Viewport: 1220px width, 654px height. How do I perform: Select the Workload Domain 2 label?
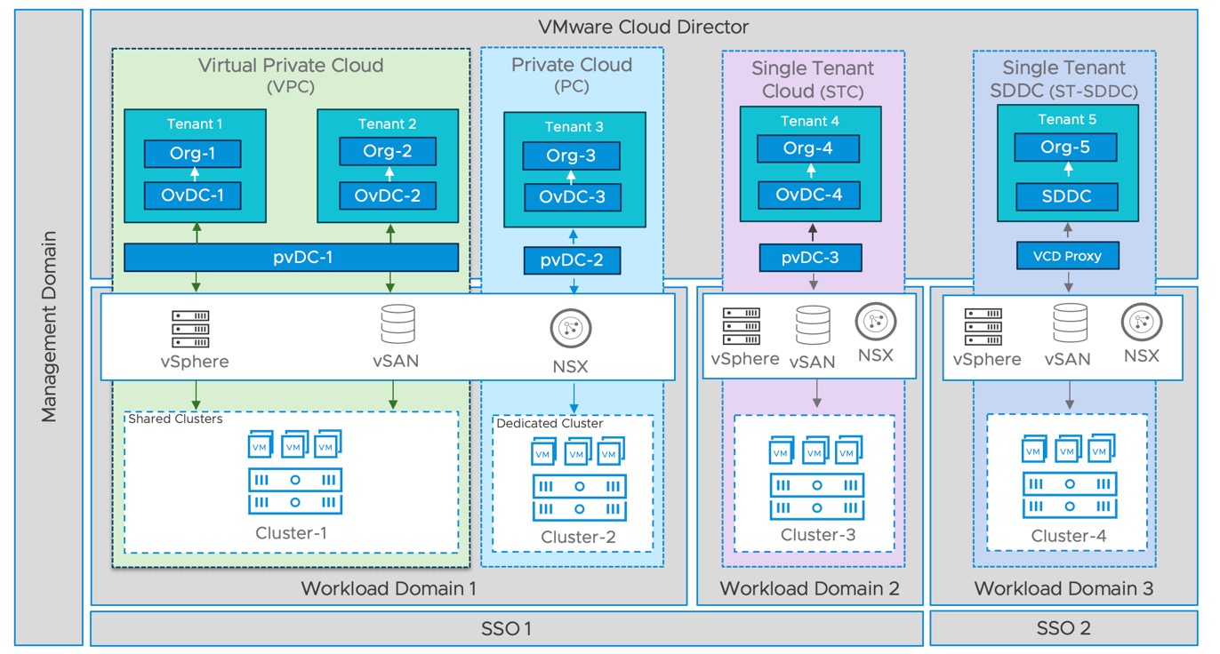coord(809,588)
